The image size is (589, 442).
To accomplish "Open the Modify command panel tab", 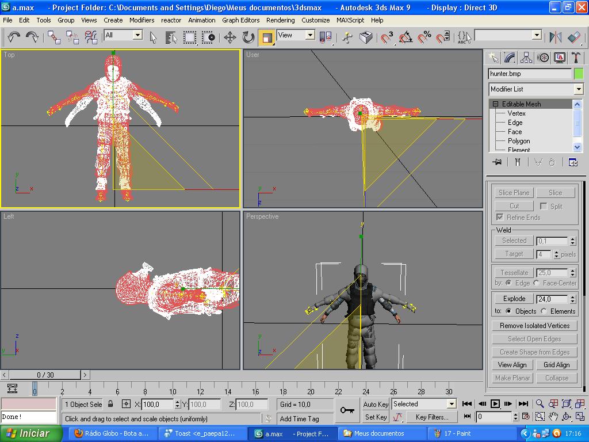I will 510,58.
